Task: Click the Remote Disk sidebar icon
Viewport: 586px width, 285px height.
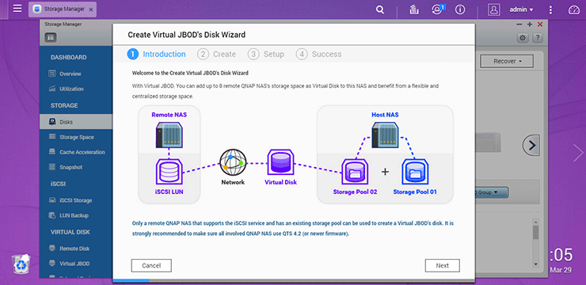Action: pos(52,249)
